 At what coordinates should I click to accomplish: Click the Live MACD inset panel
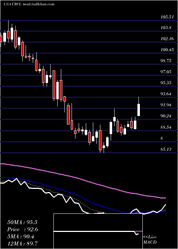click(98, 231)
